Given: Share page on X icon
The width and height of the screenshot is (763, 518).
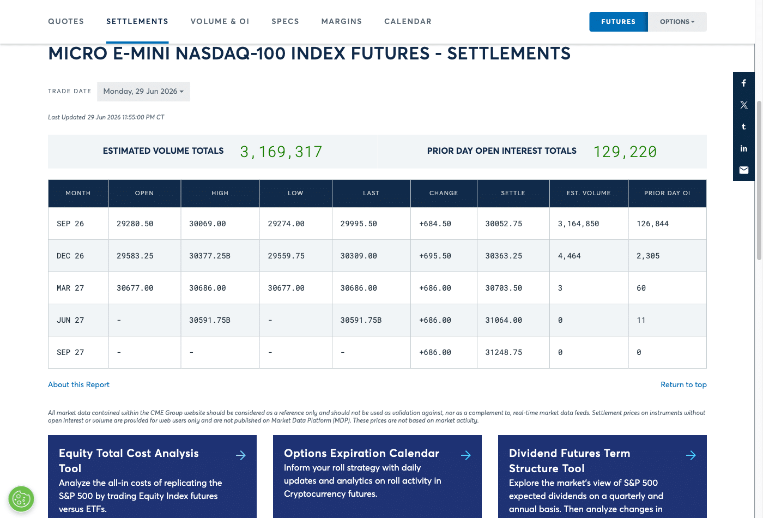Looking at the screenshot, I should (x=743, y=105).
